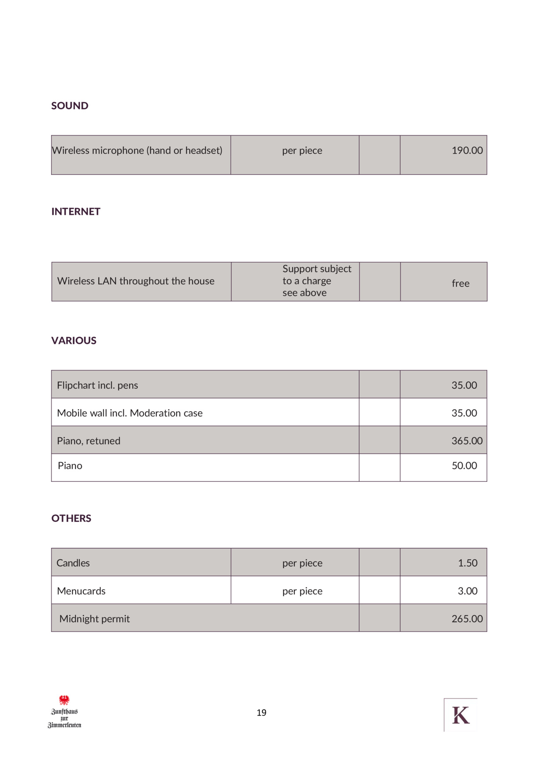539x761 pixels.
Task: Select the INTERNET section heading
Action: click(76, 211)
